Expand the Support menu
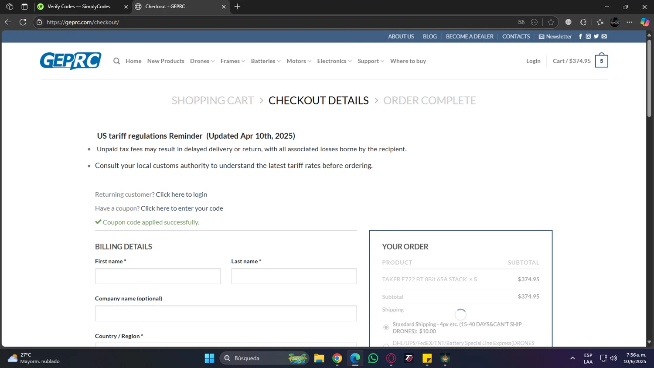 point(371,61)
